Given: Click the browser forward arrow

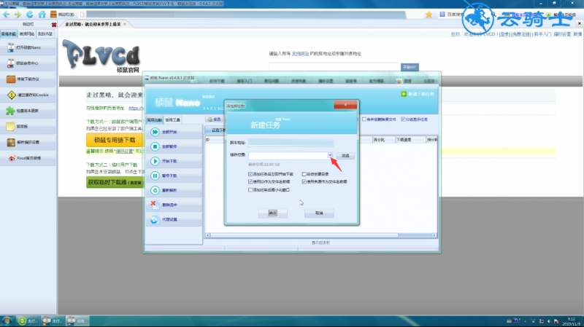Looking at the screenshot, I should [x=18, y=14].
